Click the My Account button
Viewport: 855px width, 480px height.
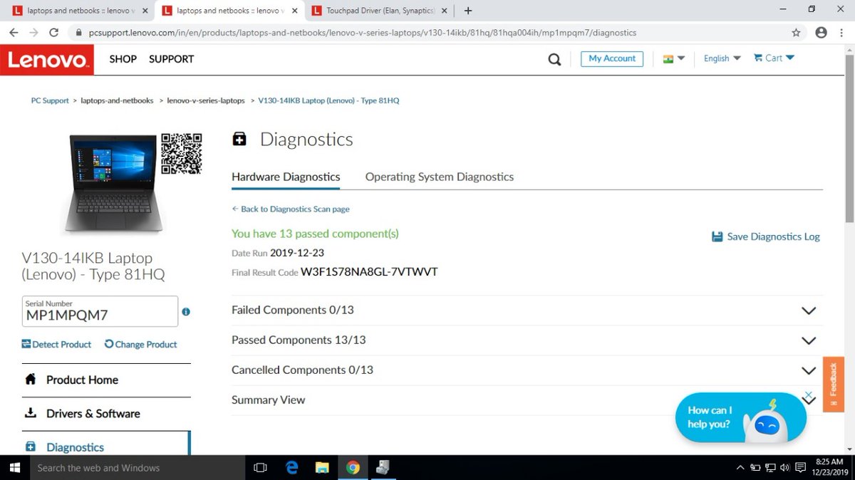tap(612, 59)
